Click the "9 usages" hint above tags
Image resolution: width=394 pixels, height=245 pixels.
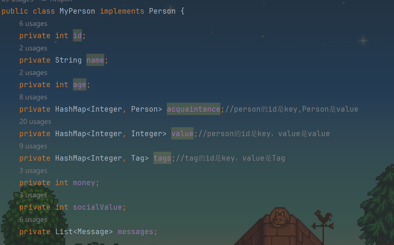pyautogui.click(x=33, y=146)
